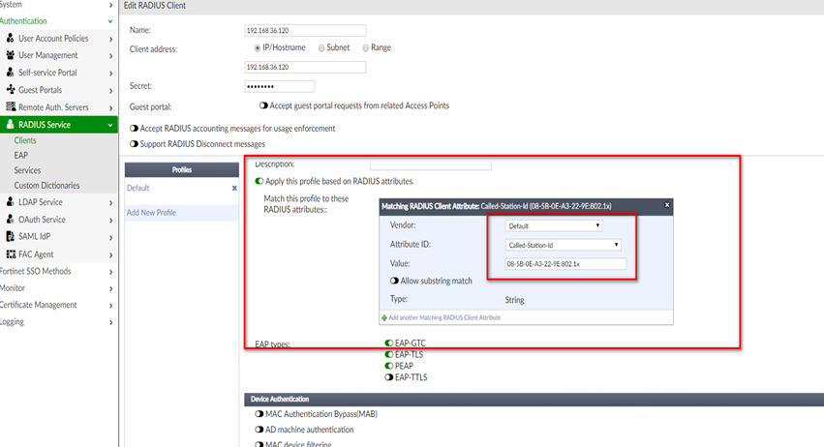Remove the Default profile with the x icon

point(234,188)
